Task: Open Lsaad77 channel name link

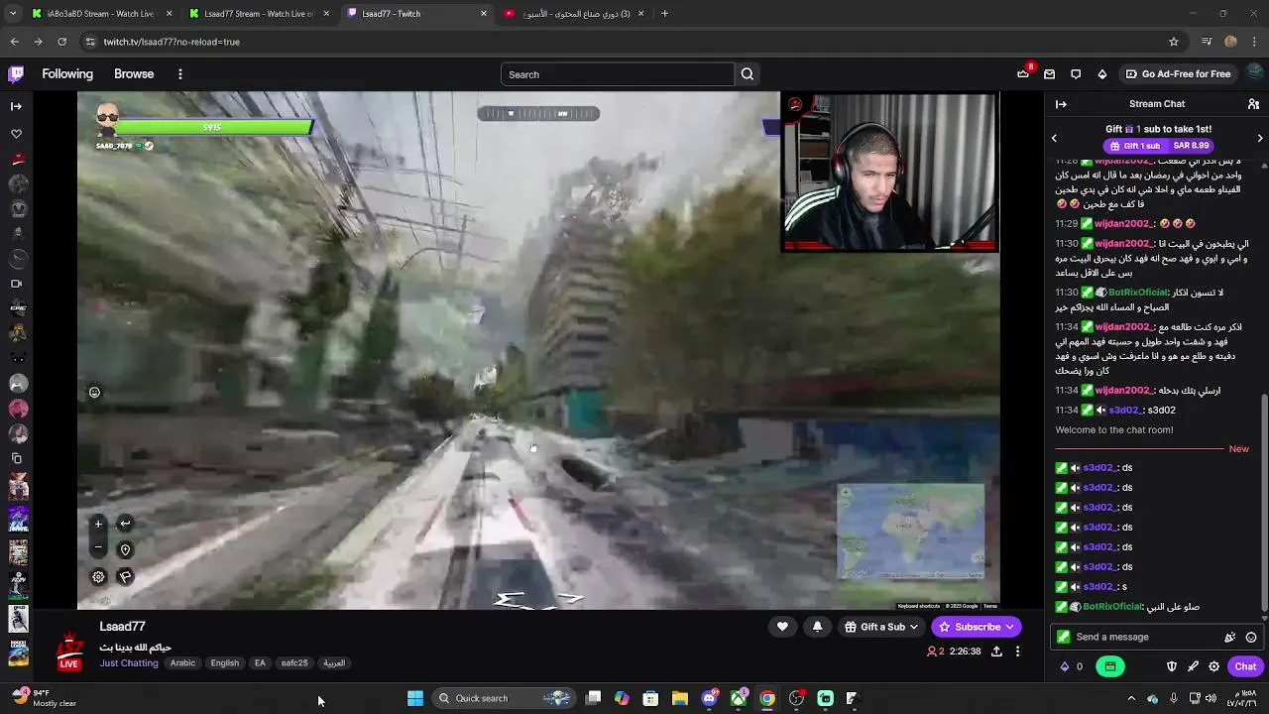Action: [x=122, y=627]
